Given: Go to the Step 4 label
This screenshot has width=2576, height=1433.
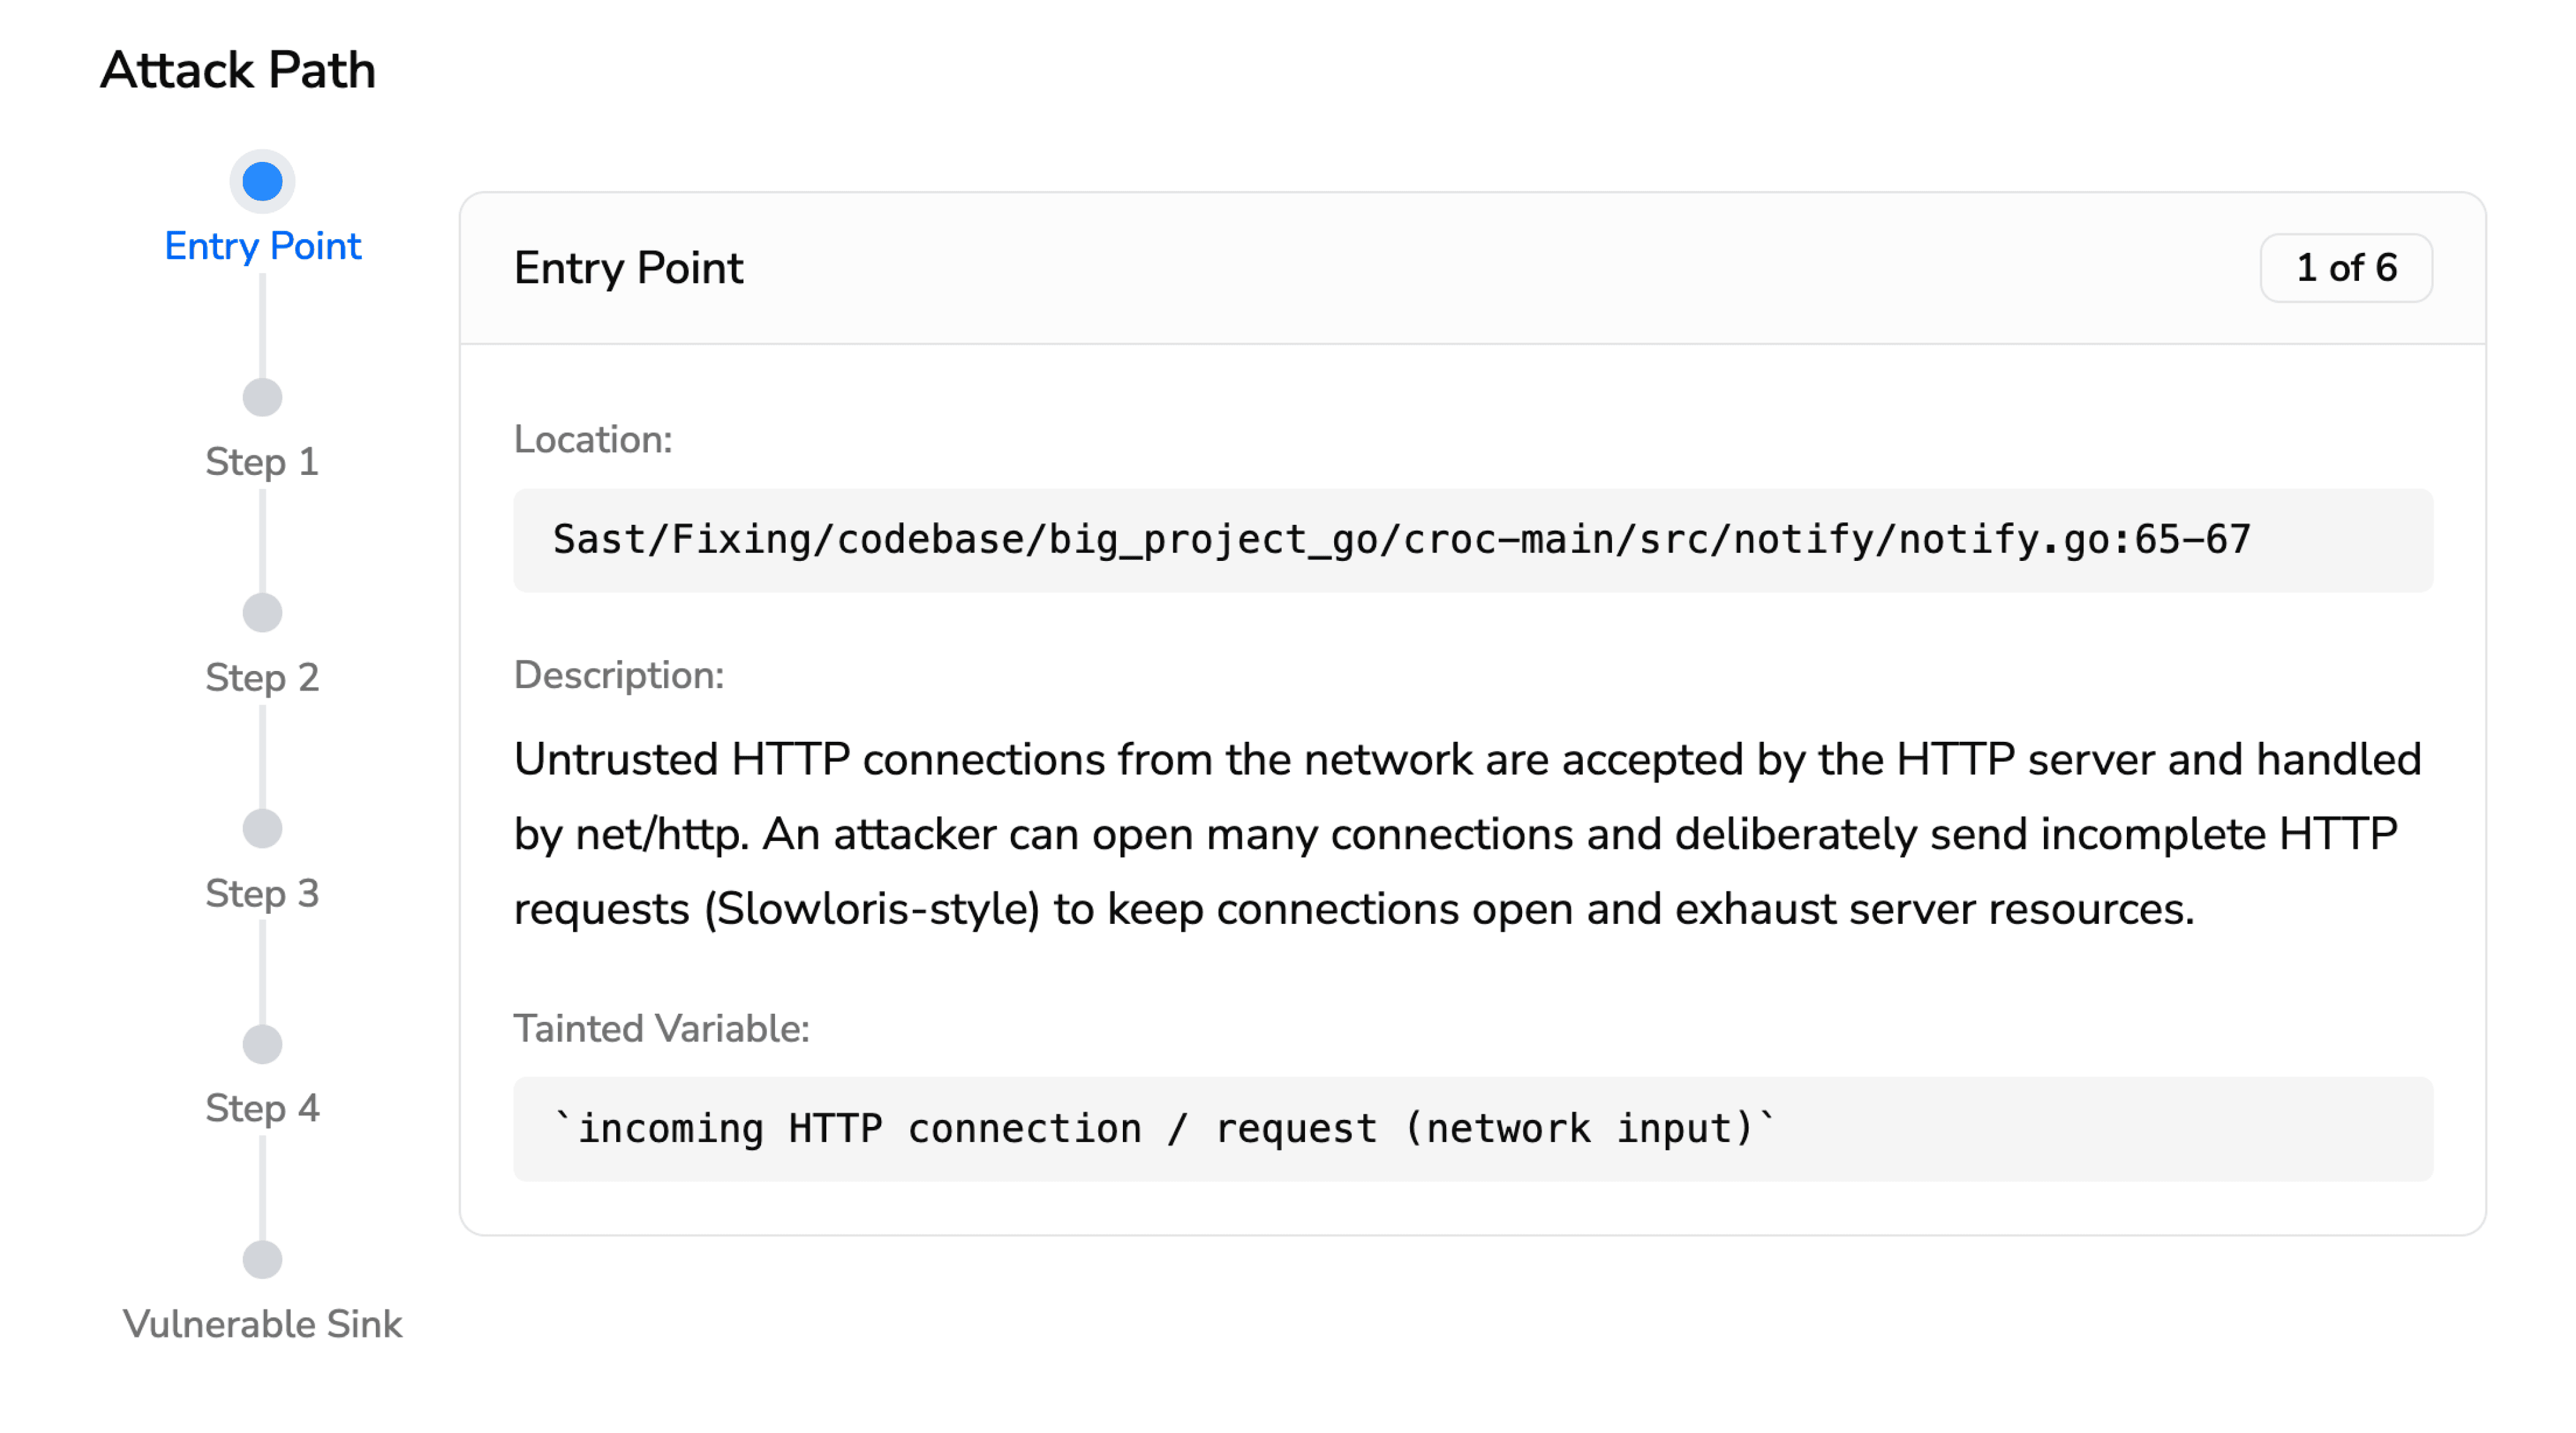Looking at the screenshot, I should [262, 1108].
